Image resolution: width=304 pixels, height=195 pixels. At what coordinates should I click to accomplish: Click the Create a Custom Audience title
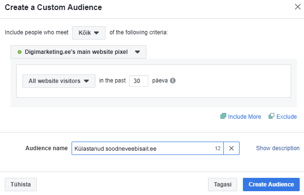[53, 7]
